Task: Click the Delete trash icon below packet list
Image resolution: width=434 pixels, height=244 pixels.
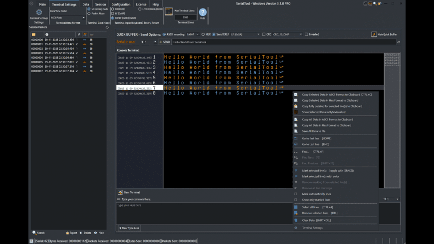Action: click(x=81, y=233)
